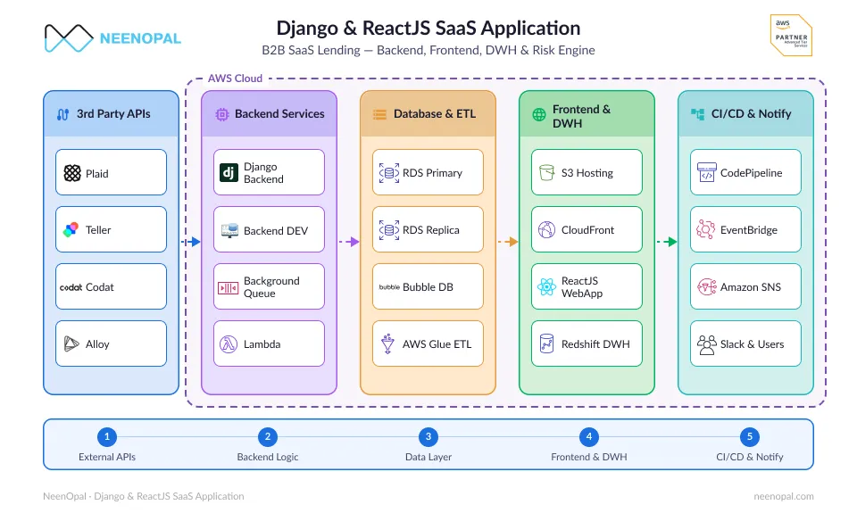Click the RDS Replica label
The width and height of the screenshot is (857, 513).
click(430, 230)
